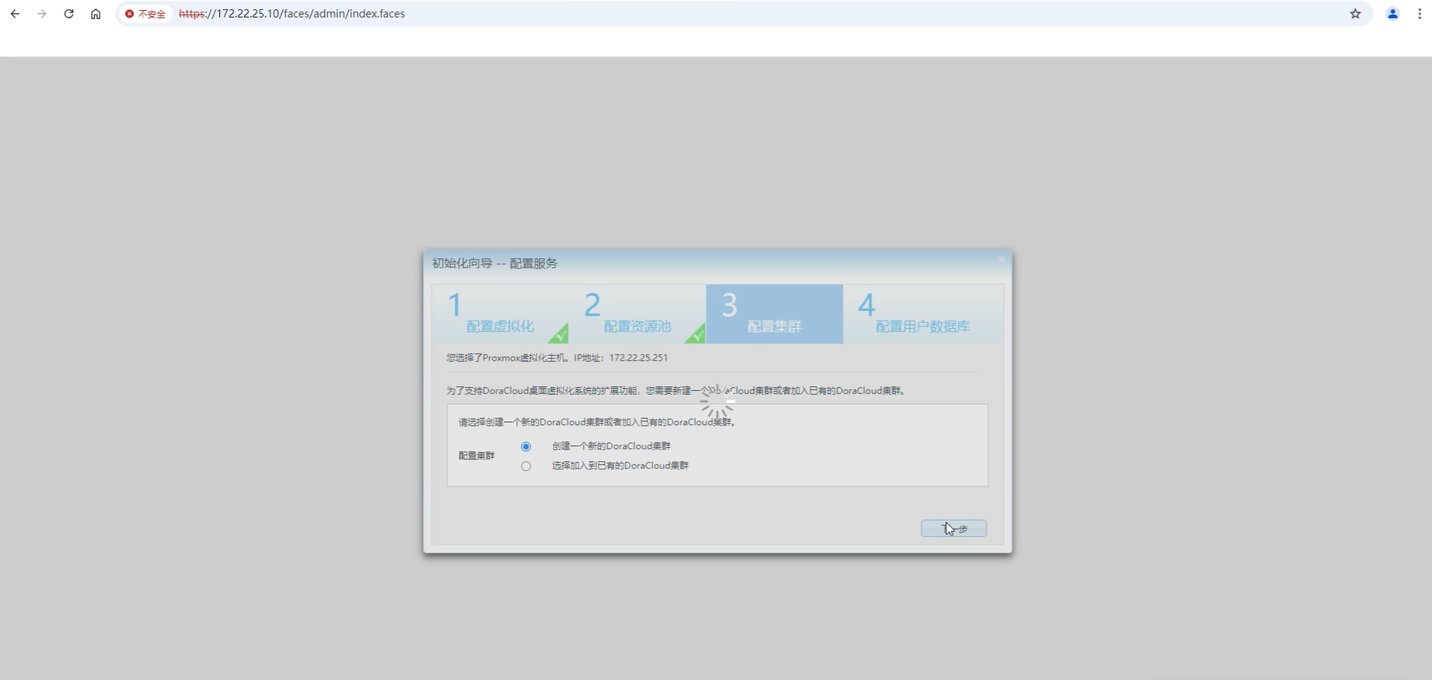
Task: Switch to step 1 配置虚拟化 tab
Action: click(501, 314)
